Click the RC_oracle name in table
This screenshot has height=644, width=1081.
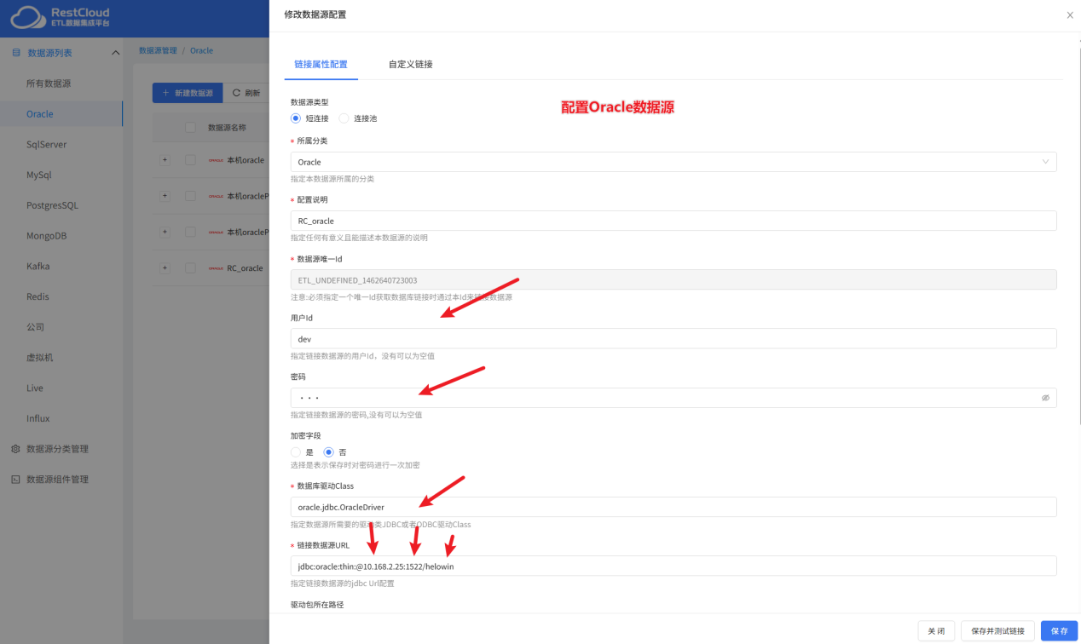tap(245, 268)
